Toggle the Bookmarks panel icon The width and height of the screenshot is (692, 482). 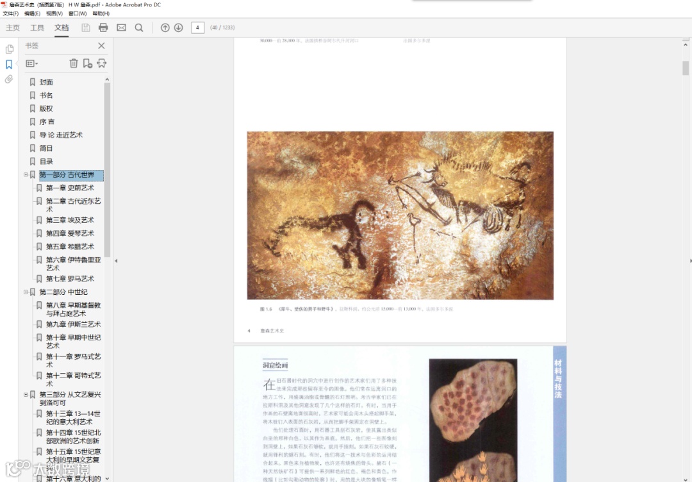(9, 65)
